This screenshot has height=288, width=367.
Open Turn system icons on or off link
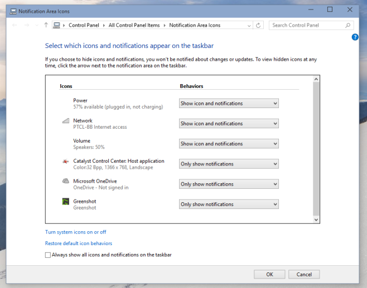(x=76, y=232)
